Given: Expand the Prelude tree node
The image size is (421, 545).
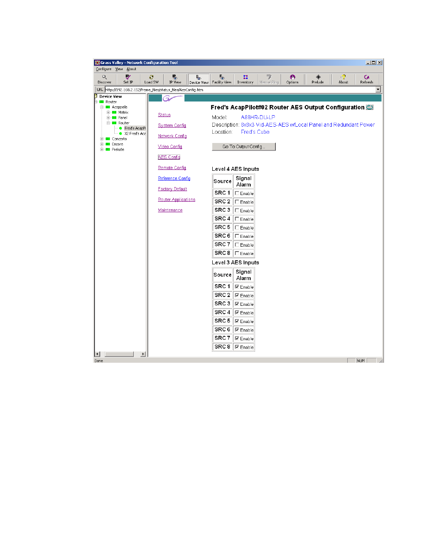Looking at the screenshot, I should 101,150.
